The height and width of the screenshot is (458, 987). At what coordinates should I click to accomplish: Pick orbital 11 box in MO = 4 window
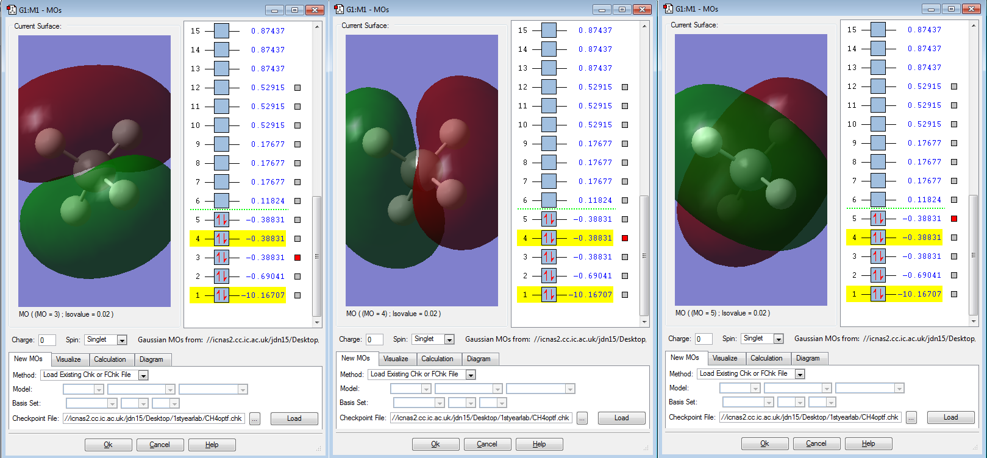coord(549,106)
